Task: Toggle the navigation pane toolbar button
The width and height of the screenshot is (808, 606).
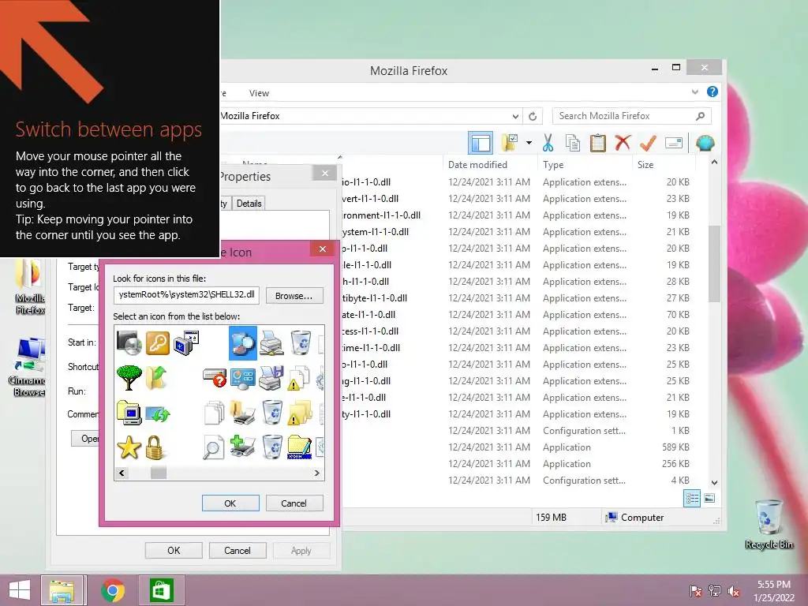Action: [481, 143]
